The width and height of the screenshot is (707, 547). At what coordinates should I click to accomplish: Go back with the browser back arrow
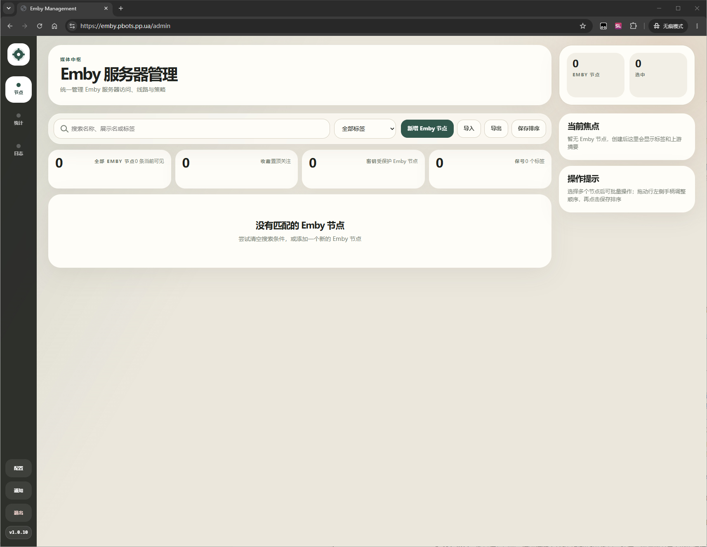(x=10, y=26)
